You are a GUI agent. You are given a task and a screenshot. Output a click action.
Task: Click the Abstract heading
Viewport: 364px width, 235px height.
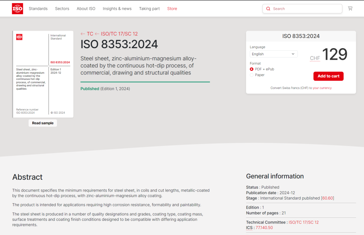(x=27, y=177)
